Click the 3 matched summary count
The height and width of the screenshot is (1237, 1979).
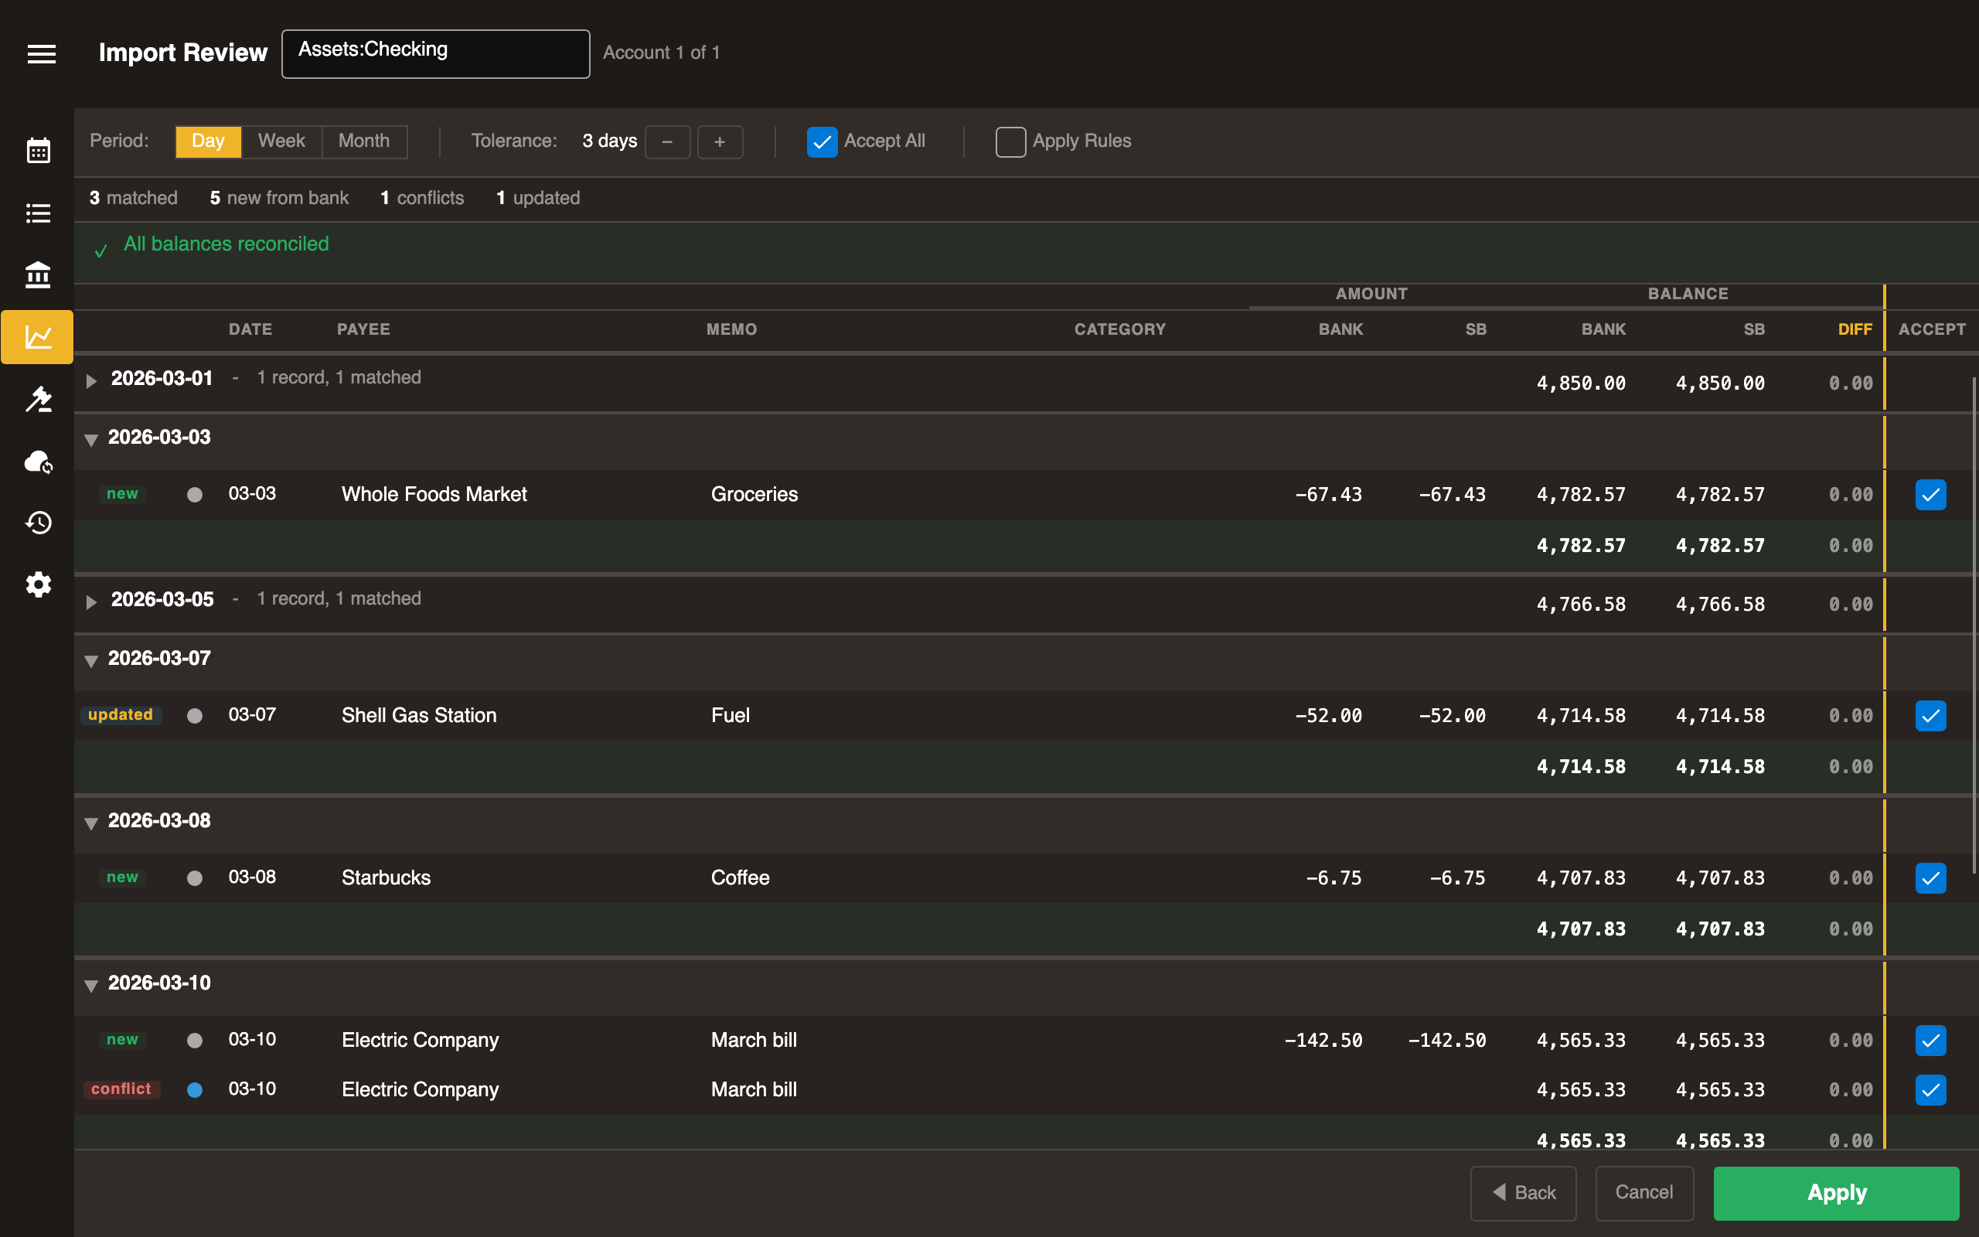click(133, 198)
